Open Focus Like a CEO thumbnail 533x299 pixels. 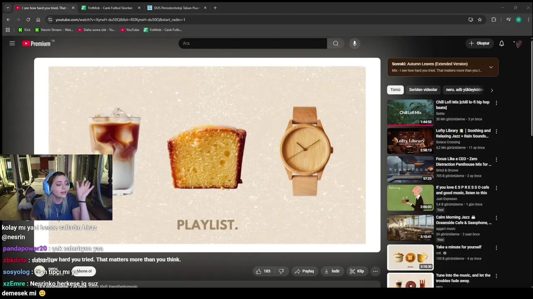410,169
